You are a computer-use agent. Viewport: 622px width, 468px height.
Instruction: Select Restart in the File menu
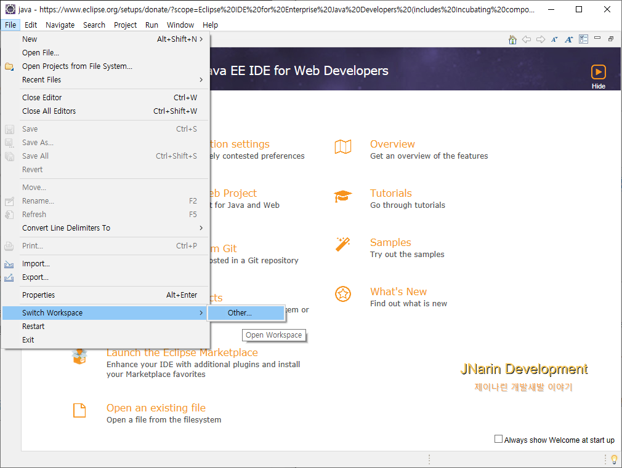106,326
